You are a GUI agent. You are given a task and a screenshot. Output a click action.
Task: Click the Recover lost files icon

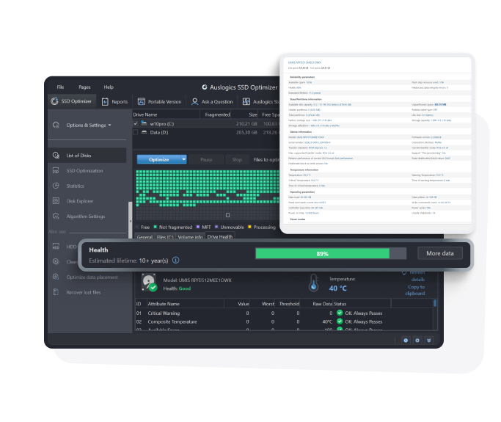56,292
